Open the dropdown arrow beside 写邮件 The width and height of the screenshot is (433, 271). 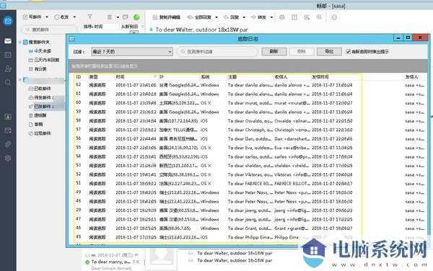[x=47, y=17]
